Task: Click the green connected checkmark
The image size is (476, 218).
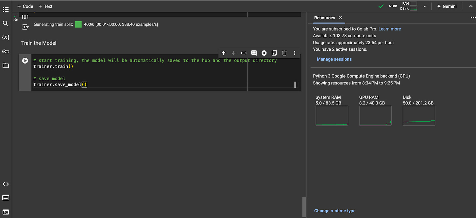Action: 381,6
